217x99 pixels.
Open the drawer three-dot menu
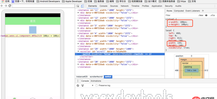pyautogui.click(x=78, y=81)
